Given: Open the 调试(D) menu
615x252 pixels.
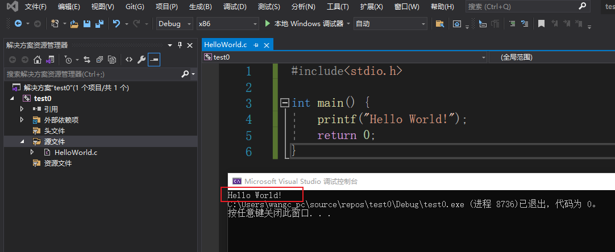Looking at the screenshot, I should click(x=235, y=7).
